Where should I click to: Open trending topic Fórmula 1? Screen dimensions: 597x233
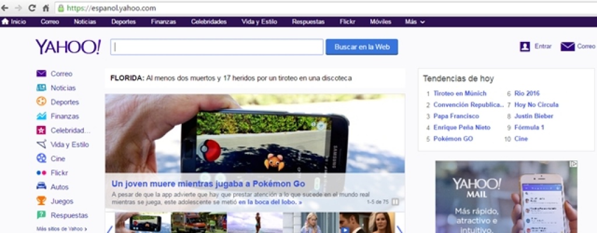tap(529, 128)
